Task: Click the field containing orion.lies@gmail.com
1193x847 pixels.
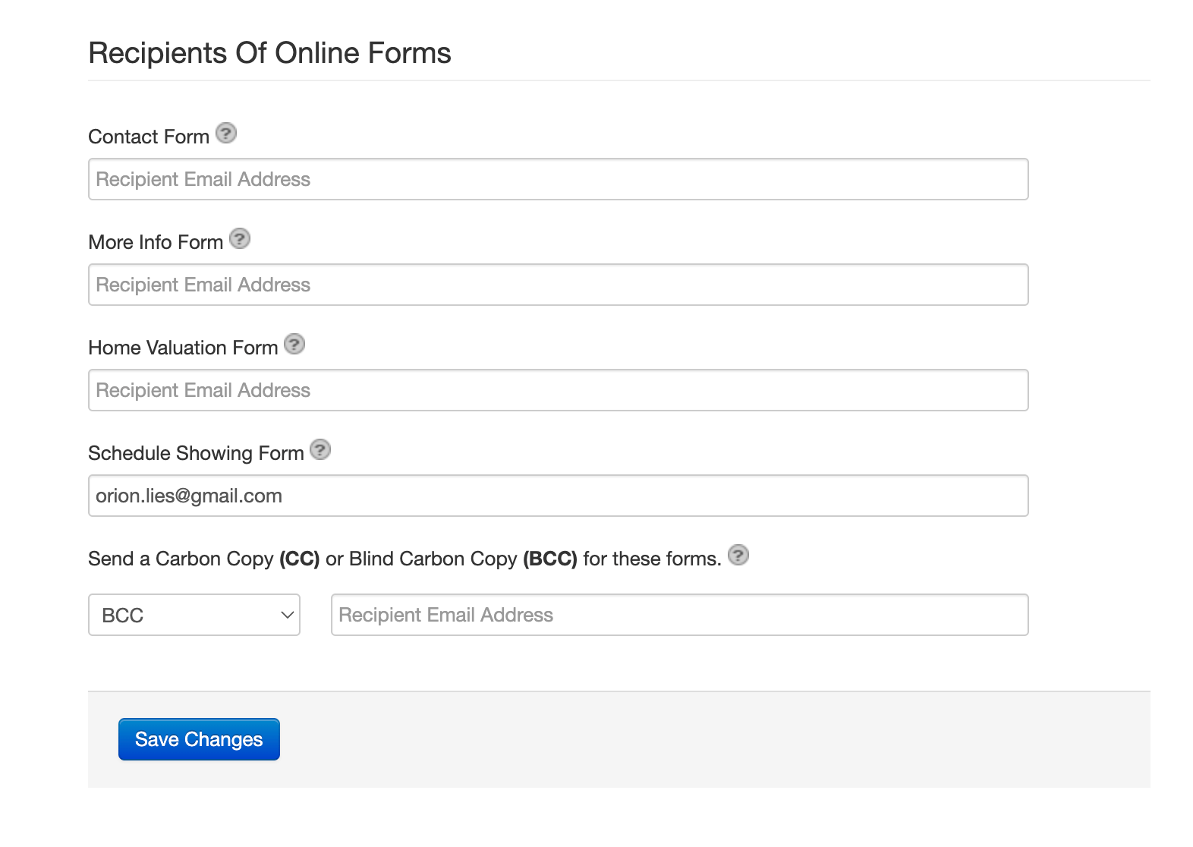Action: [558, 496]
